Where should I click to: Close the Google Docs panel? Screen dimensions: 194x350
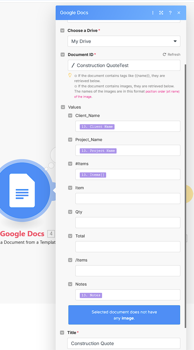179,13
